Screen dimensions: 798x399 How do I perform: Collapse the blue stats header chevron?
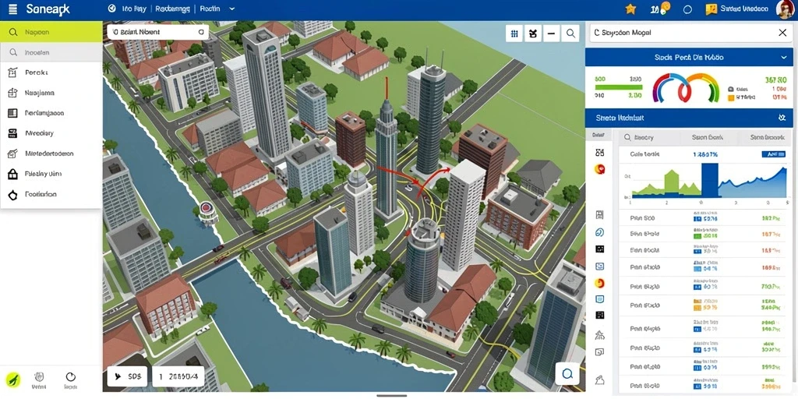click(783, 58)
